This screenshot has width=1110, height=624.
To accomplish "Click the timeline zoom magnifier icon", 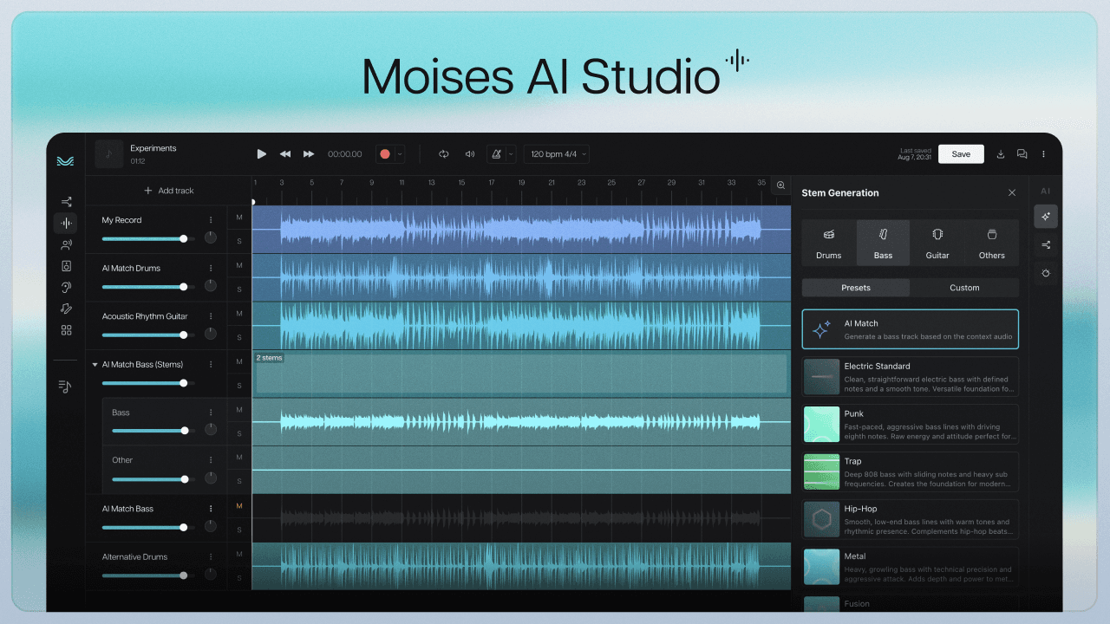I will 780,185.
